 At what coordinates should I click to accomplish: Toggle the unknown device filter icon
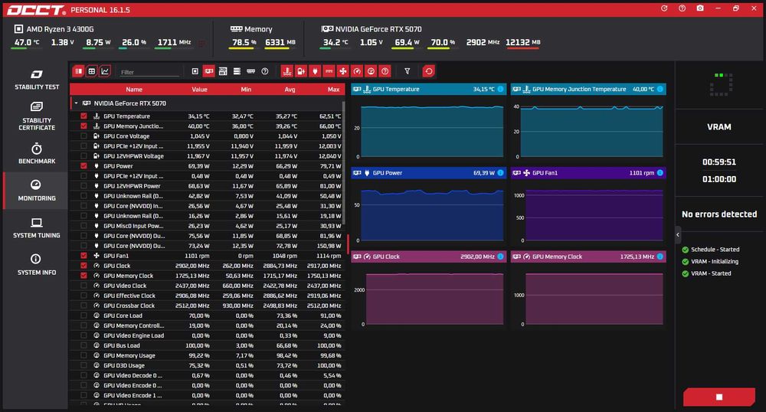click(x=265, y=71)
